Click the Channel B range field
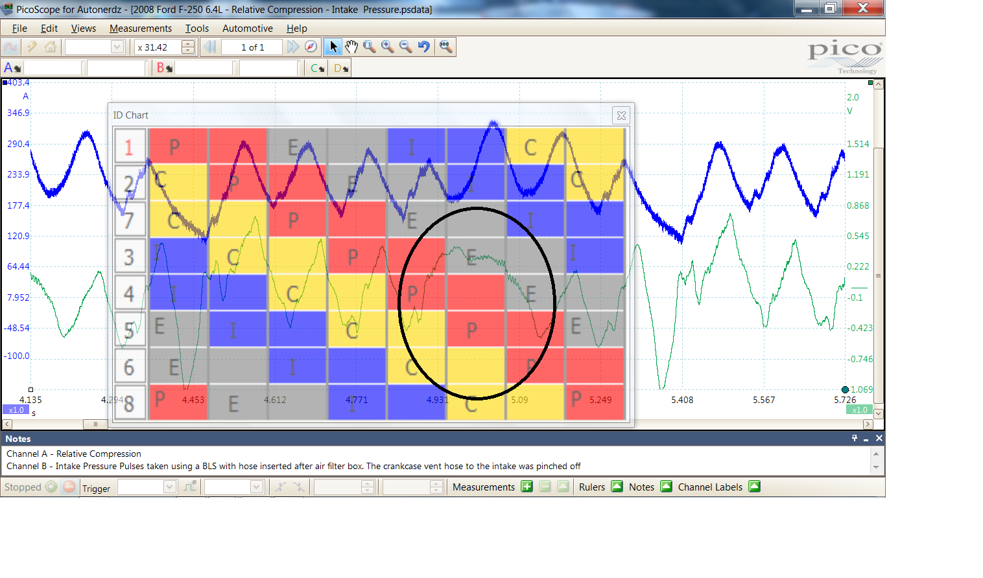Image resolution: width=983 pixels, height=578 pixels. (204, 67)
